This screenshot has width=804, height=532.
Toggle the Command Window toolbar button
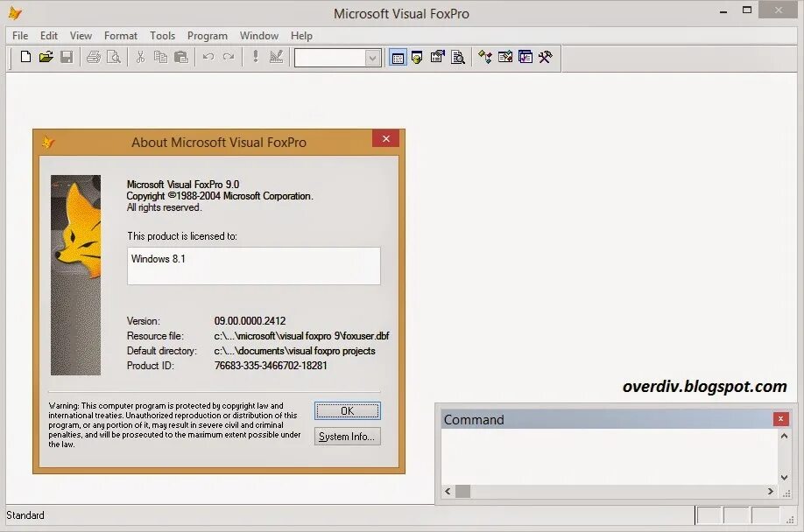[398, 58]
